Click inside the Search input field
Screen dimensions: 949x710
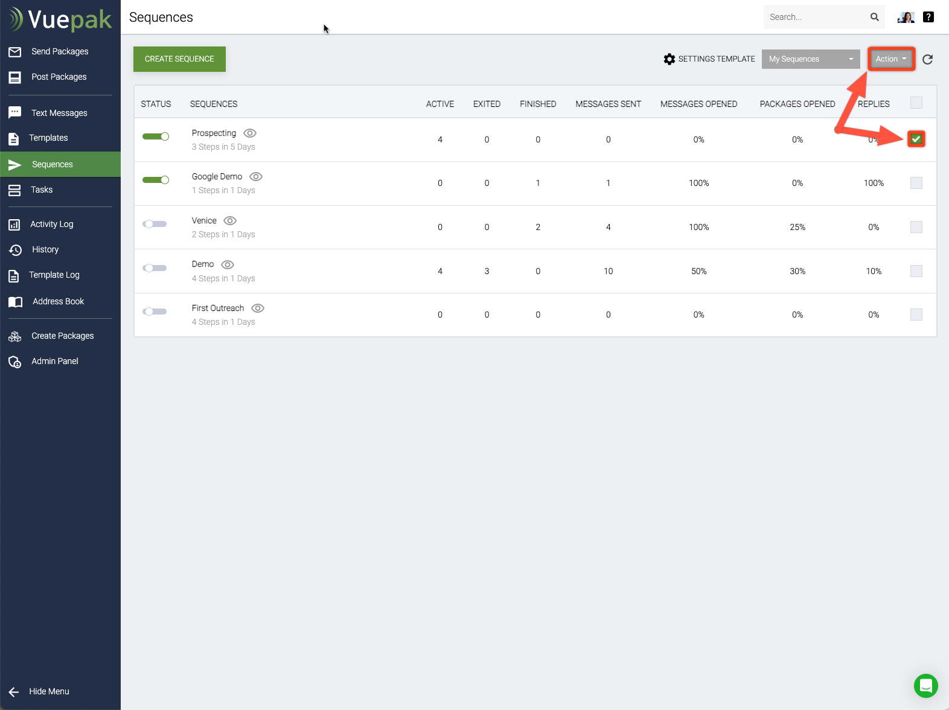815,17
